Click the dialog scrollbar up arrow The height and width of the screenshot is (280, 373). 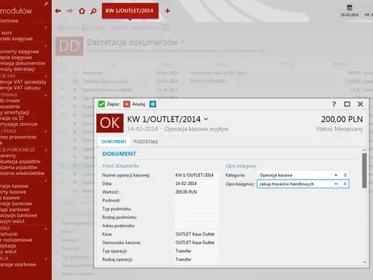[364, 150]
